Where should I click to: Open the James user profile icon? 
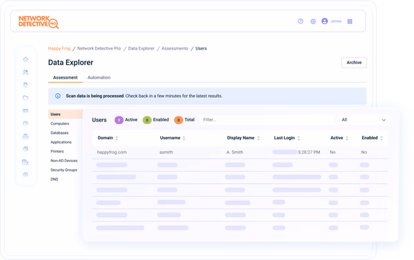point(324,21)
